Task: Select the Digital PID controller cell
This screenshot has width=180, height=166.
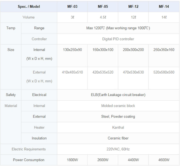Action: click(x=118, y=39)
